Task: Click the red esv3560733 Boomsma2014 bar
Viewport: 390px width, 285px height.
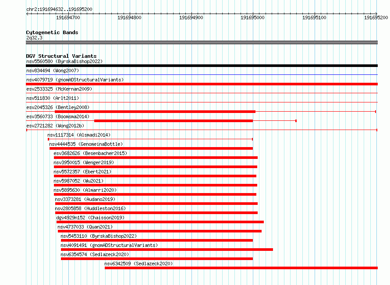Action: coord(174,121)
